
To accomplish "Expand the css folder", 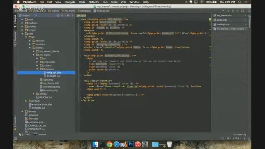I will click(37, 58).
